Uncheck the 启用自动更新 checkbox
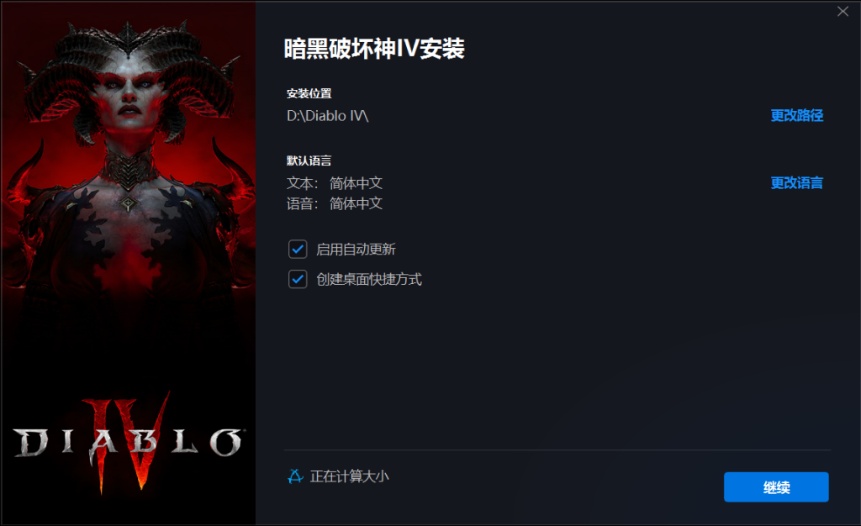 [x=298, y=250]
